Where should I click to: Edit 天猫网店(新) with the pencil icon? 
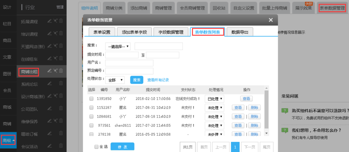pos(50,46)
